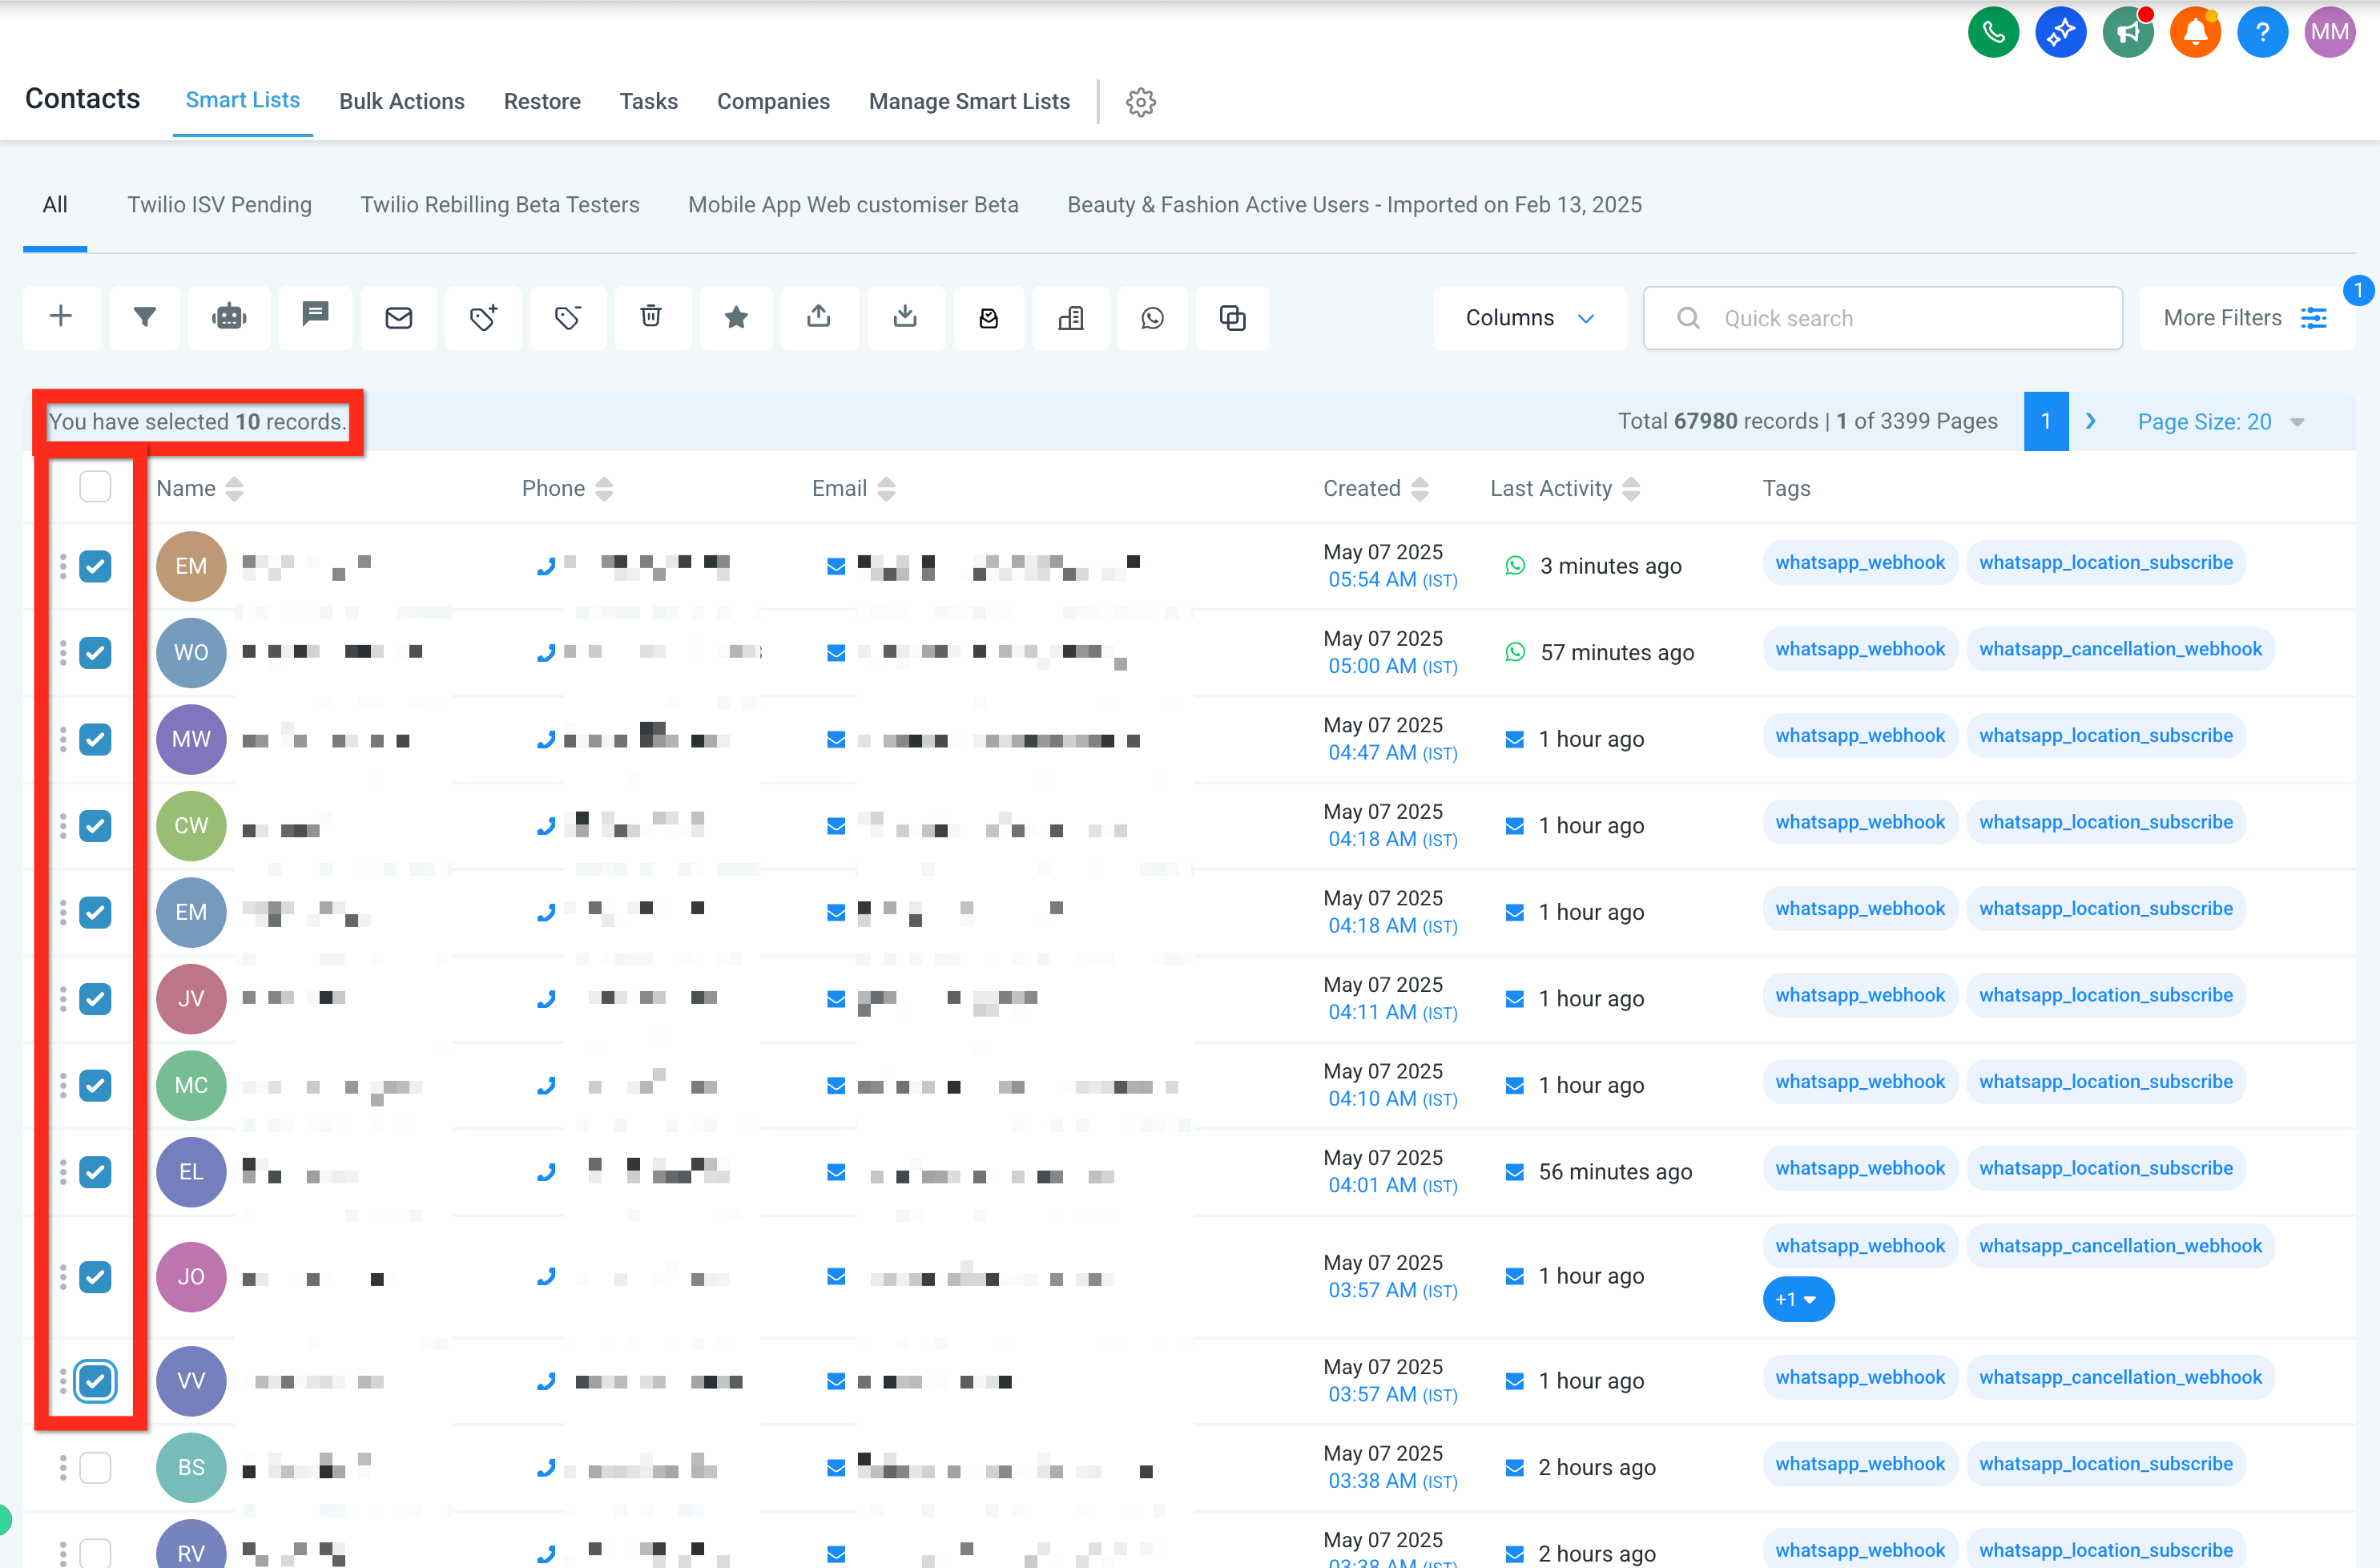Open the MM user profile avatar
This screenshot has width=2380, height=1568.
tap(2329, 33)
